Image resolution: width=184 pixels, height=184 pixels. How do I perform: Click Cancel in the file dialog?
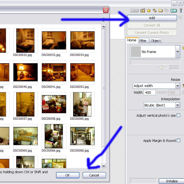pos(94,175)
